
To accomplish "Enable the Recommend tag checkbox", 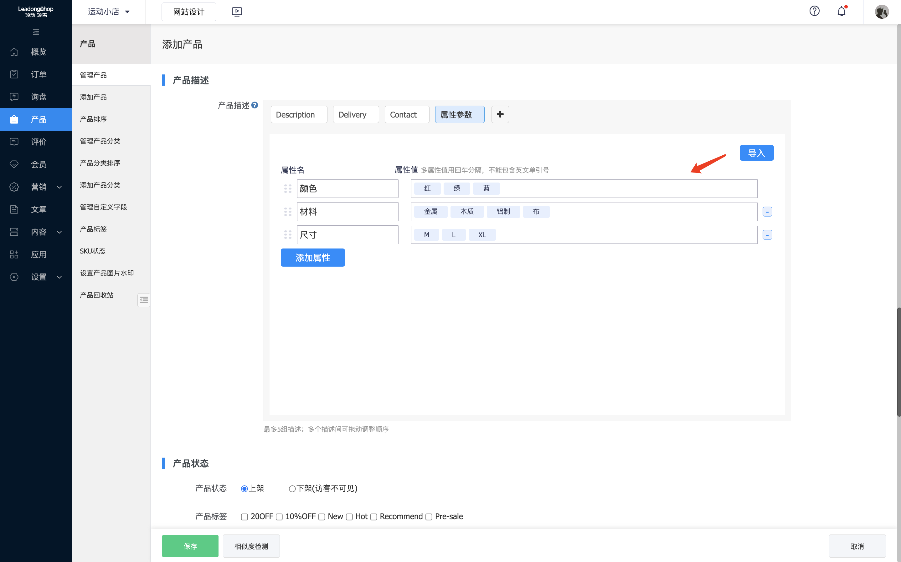I will (374, 517).
